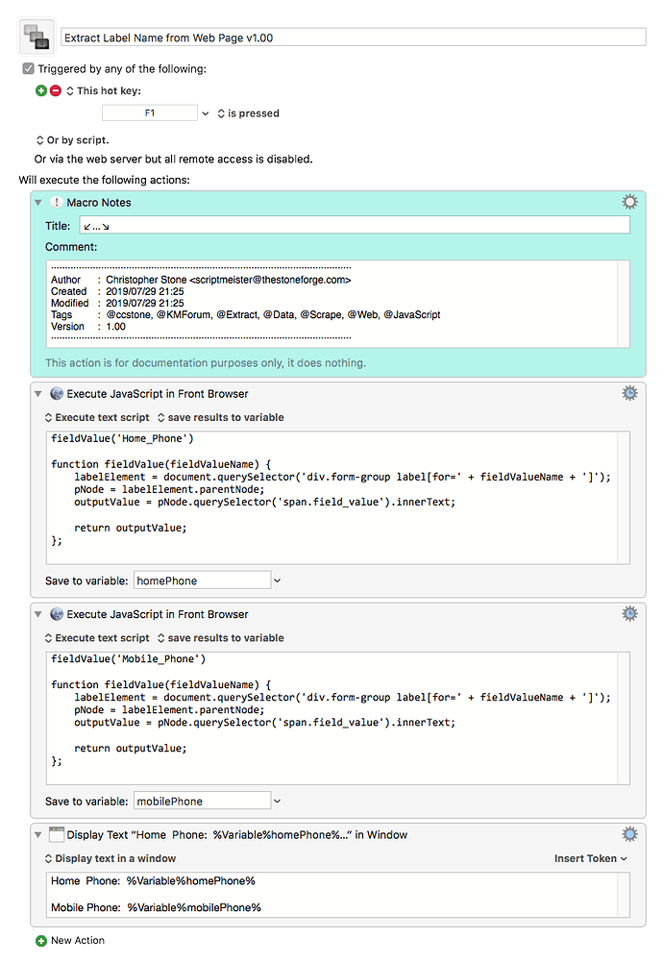Viewport: 663px width, 963px height.
Task: Click the green New Action plus icon
Action: point(41,941)
